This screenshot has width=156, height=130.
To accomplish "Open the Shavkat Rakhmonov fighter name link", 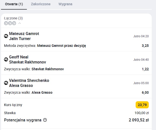I will [x=28, y=62].
